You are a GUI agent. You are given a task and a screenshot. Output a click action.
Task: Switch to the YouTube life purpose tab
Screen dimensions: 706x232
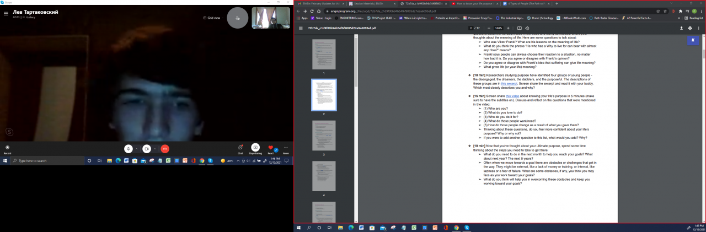pyautogui.click(x=474, y=3)
